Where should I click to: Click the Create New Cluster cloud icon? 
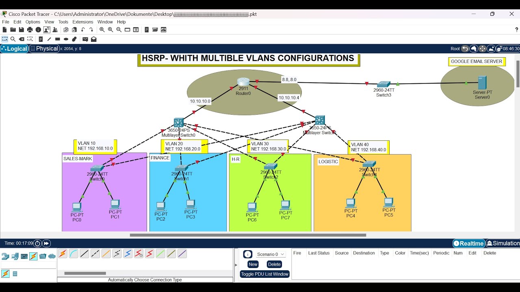pyautogui.click(x=474, y=49)
